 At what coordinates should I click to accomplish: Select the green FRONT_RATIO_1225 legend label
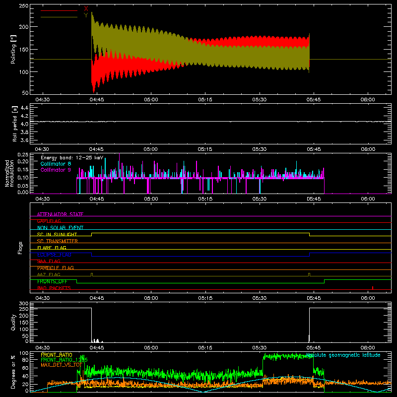(64, 360)
